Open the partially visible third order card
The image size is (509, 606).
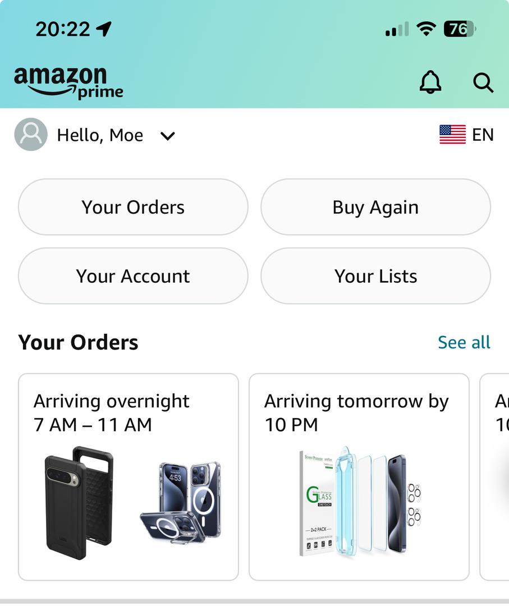tap(495, 477)
